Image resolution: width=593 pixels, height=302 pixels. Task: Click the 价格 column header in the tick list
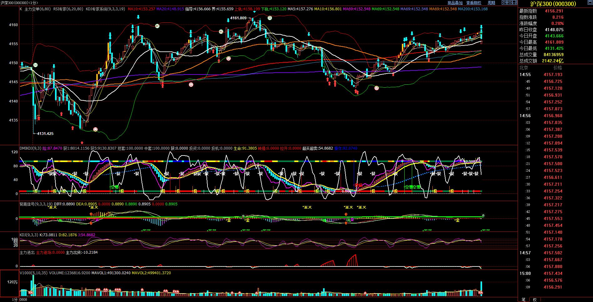[558, 68]
